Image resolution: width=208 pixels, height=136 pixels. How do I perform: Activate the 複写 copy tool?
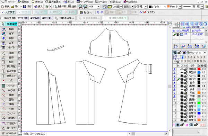tap(9, 34)
